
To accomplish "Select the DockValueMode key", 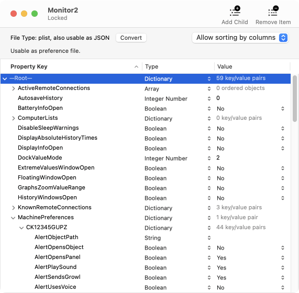I will (x=40, y=157).
